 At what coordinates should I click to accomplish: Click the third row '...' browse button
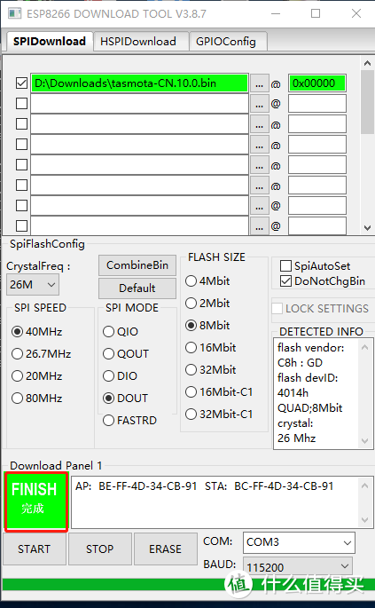click(260, 124)
